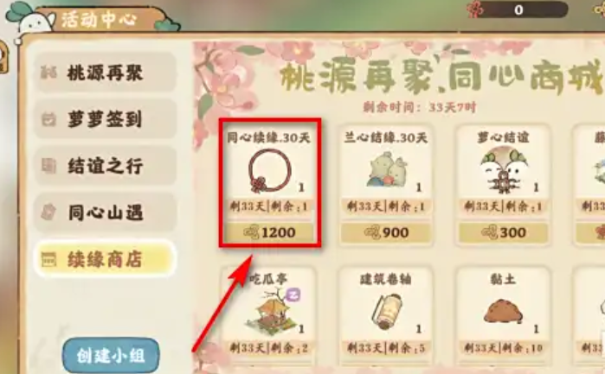The width and height of the screenshot is (605, 374).
Task: Buy 萝心结谊 for 300 coins
Action: pos(503,232)
